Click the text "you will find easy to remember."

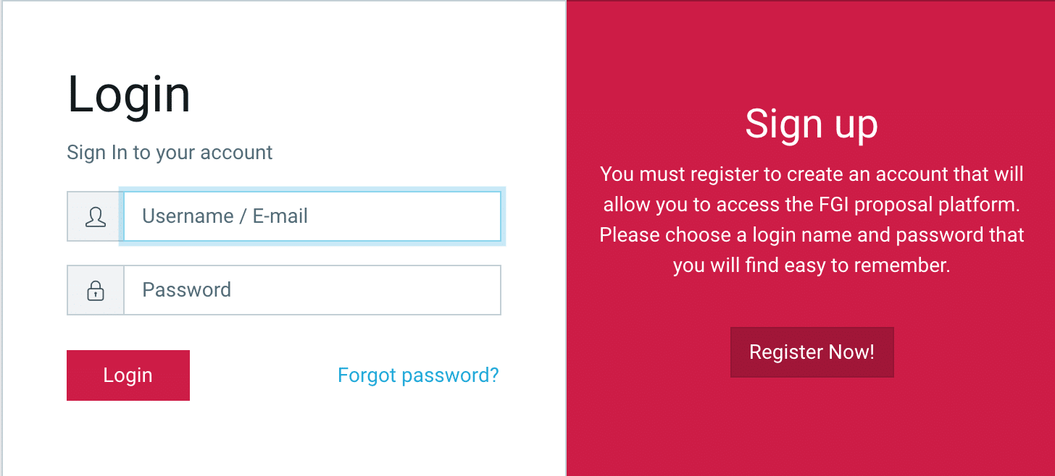[811, 265]
